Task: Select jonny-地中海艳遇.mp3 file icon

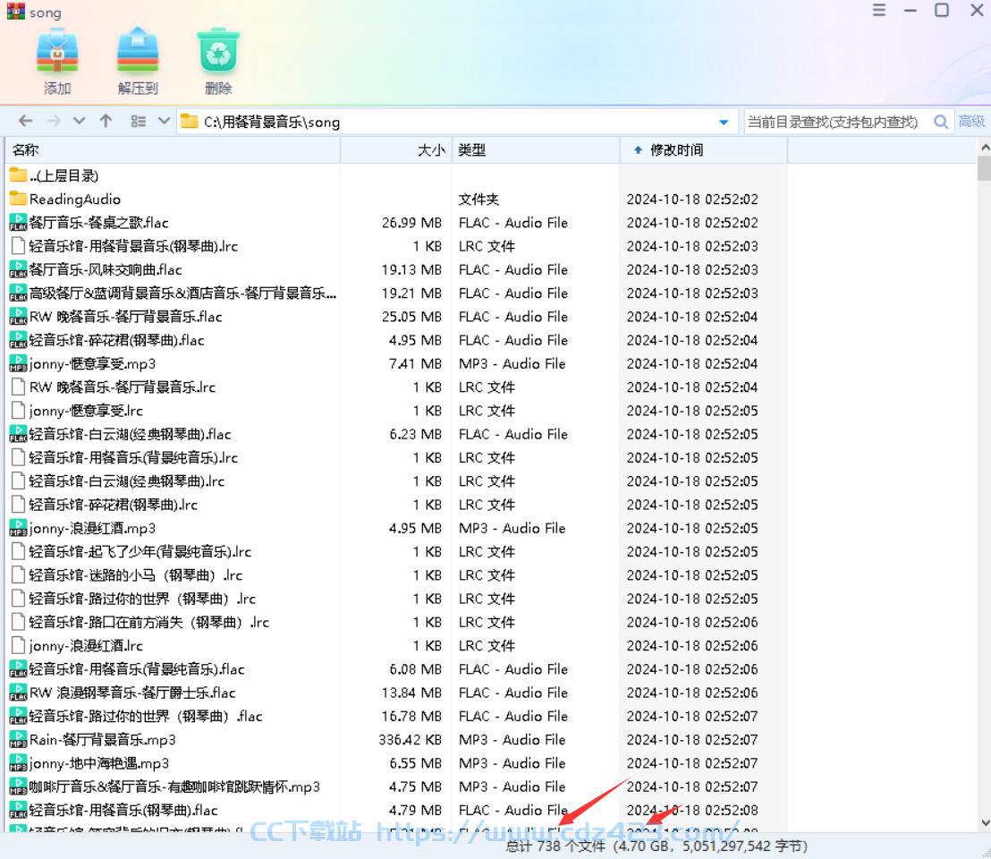Action: pos(18,763)
